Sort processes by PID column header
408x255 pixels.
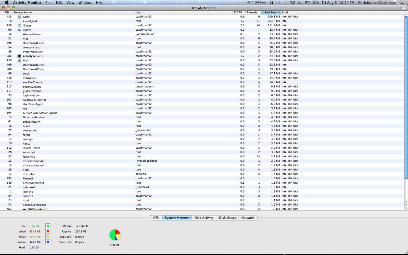[6, 12]
